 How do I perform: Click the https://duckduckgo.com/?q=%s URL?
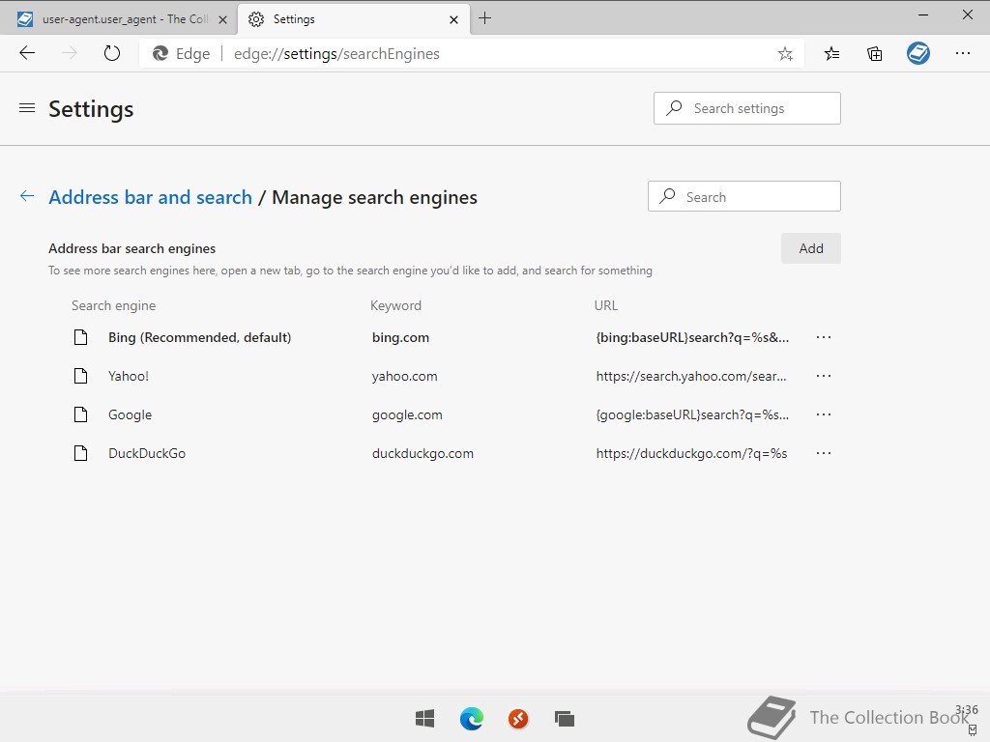[691, 453]
